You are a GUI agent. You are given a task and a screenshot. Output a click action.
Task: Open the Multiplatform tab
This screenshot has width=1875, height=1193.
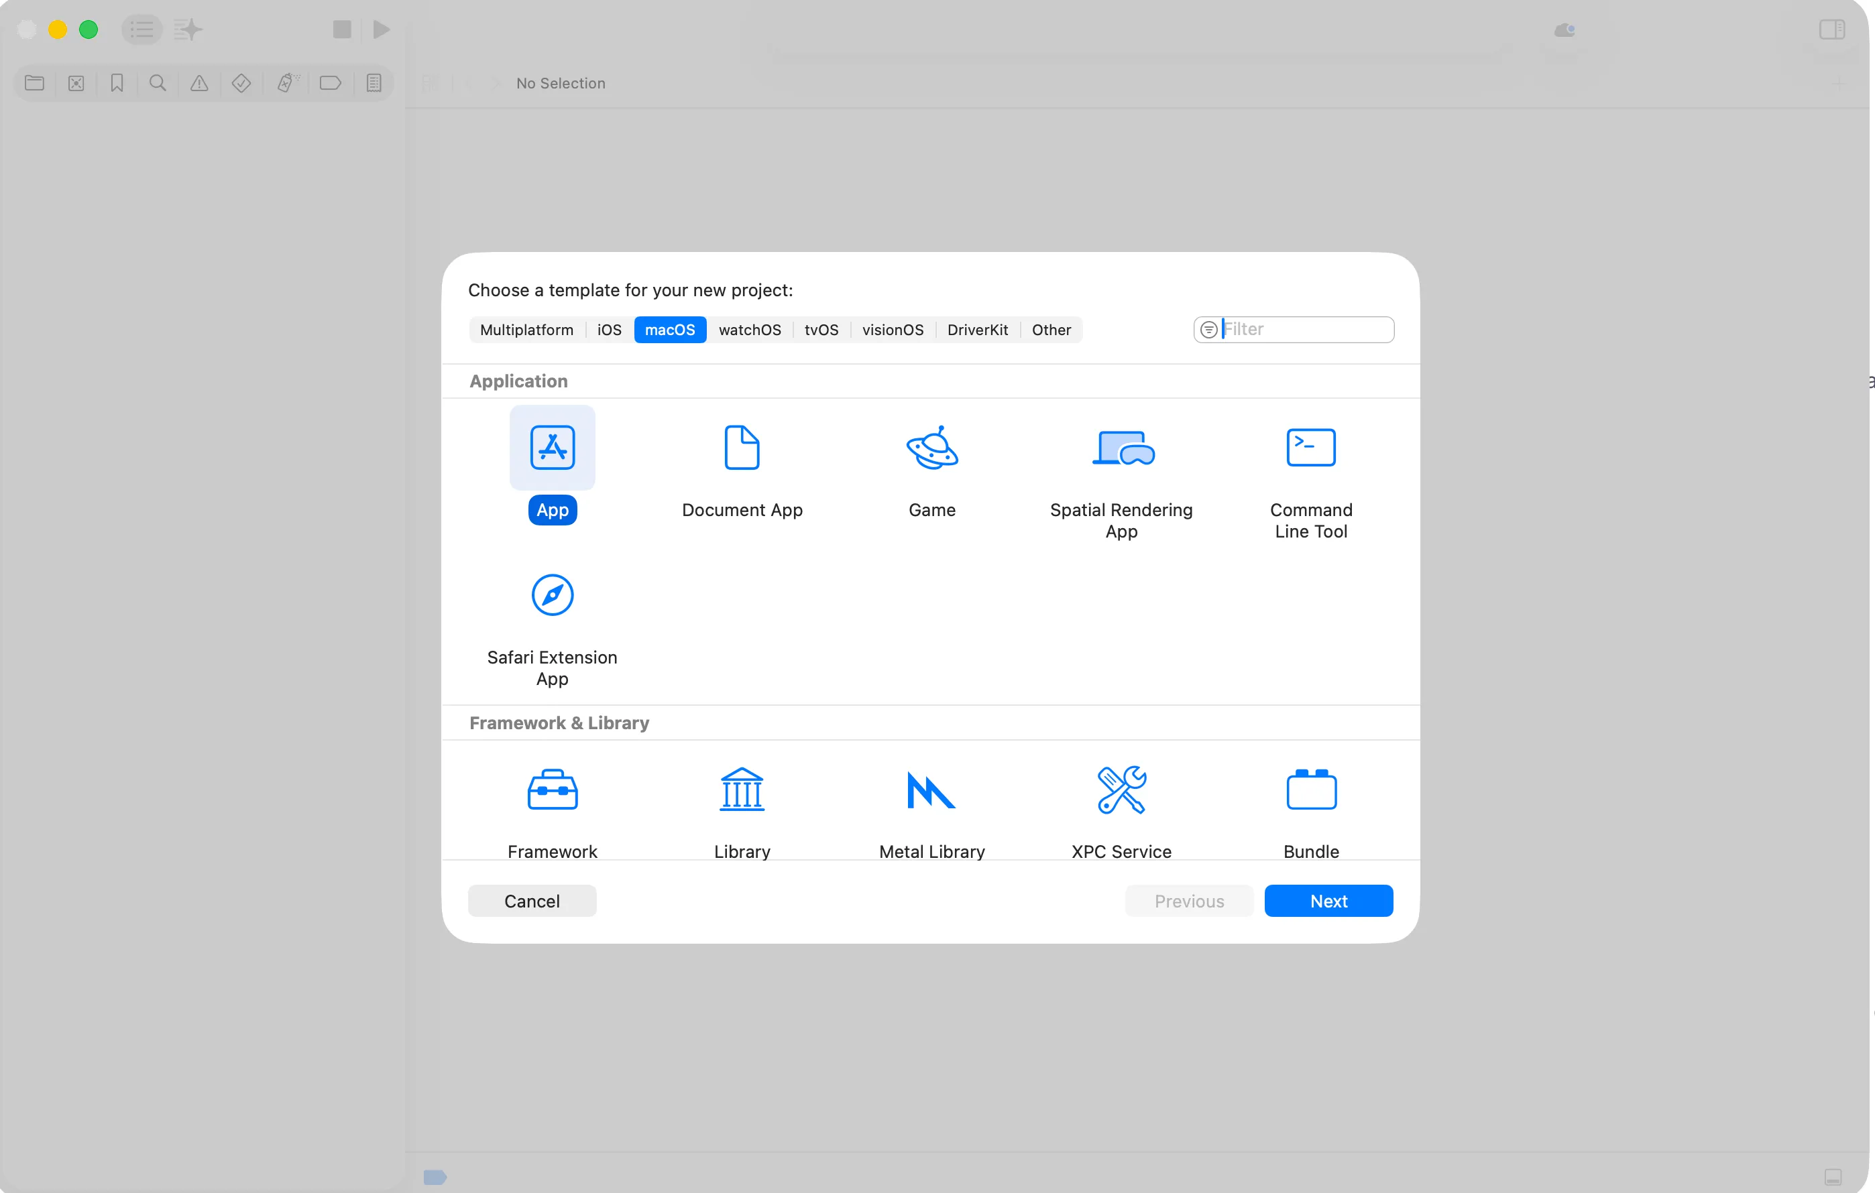526,330
